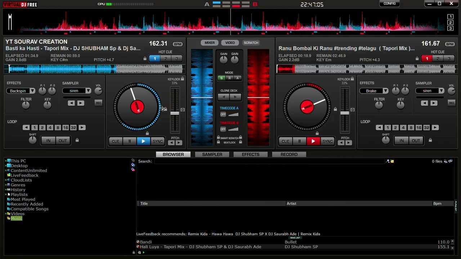Switch to the VIDEO panel

tap(230, 43)
